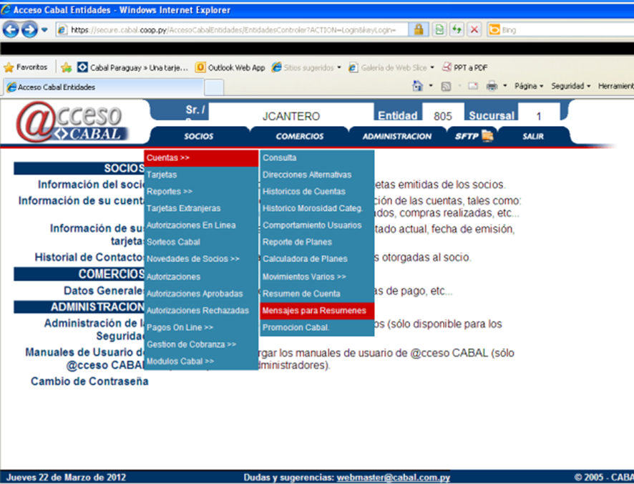Expand the Movimientos Varios >> submenu
This screenshot has width=634, height=484.
(304, 276)
